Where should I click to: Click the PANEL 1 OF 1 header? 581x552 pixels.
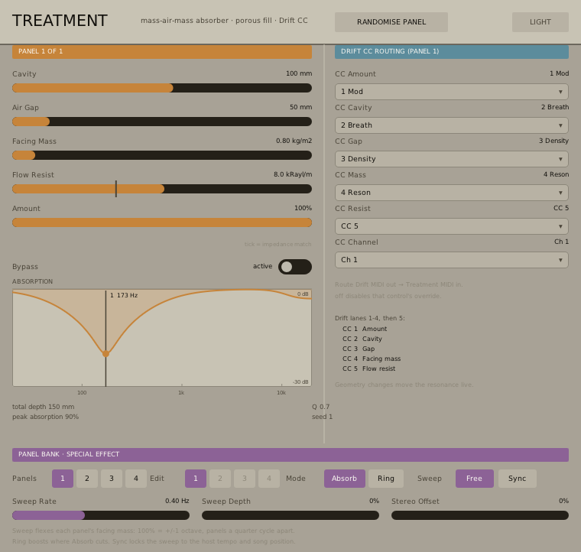tap(162, 51)
